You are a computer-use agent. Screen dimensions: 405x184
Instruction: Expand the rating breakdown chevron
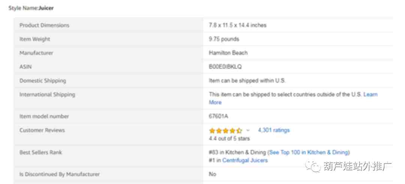(x=248, y=131)
